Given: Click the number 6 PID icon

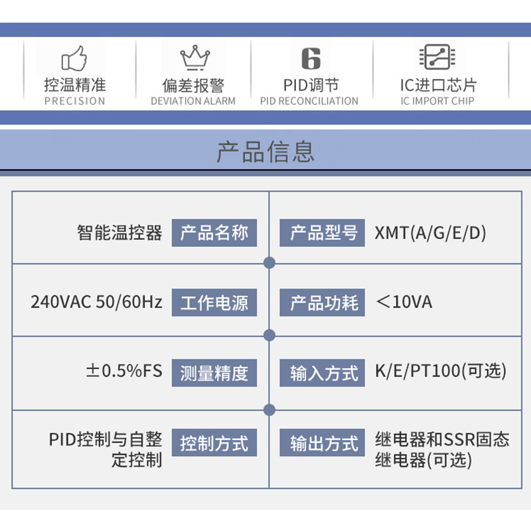Looking at the screenshot, I should tap(311, 58).
